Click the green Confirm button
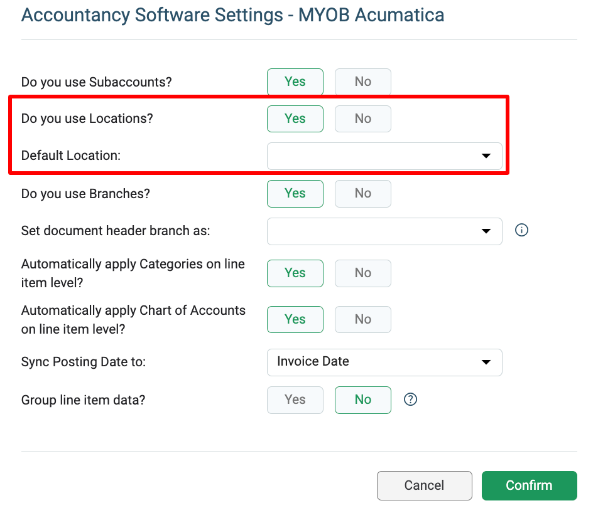 pos(530,485)
